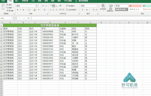151x96 pixels.
Task: Center text horizontally in cells
Action: (54, 10)
